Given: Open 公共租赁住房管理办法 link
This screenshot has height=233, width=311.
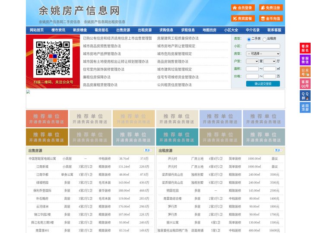Looking at the screenshot, I should (x=175, y=85).
